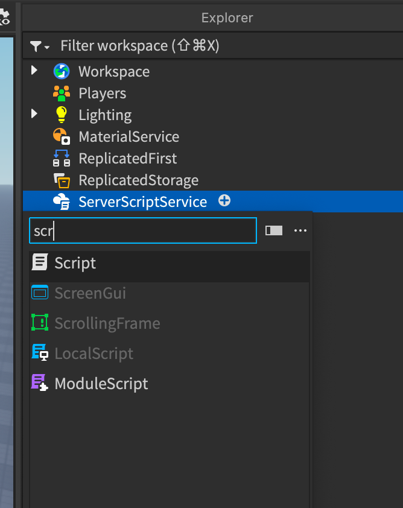Choose LocalScript from the results
Screen dimensions: 403x508
pyautogui.click(x=170, y=353)
